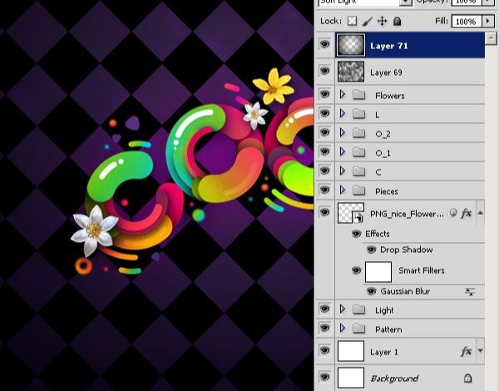Select the Background layer name
499x391 pixels.
[x=394, y=379]
